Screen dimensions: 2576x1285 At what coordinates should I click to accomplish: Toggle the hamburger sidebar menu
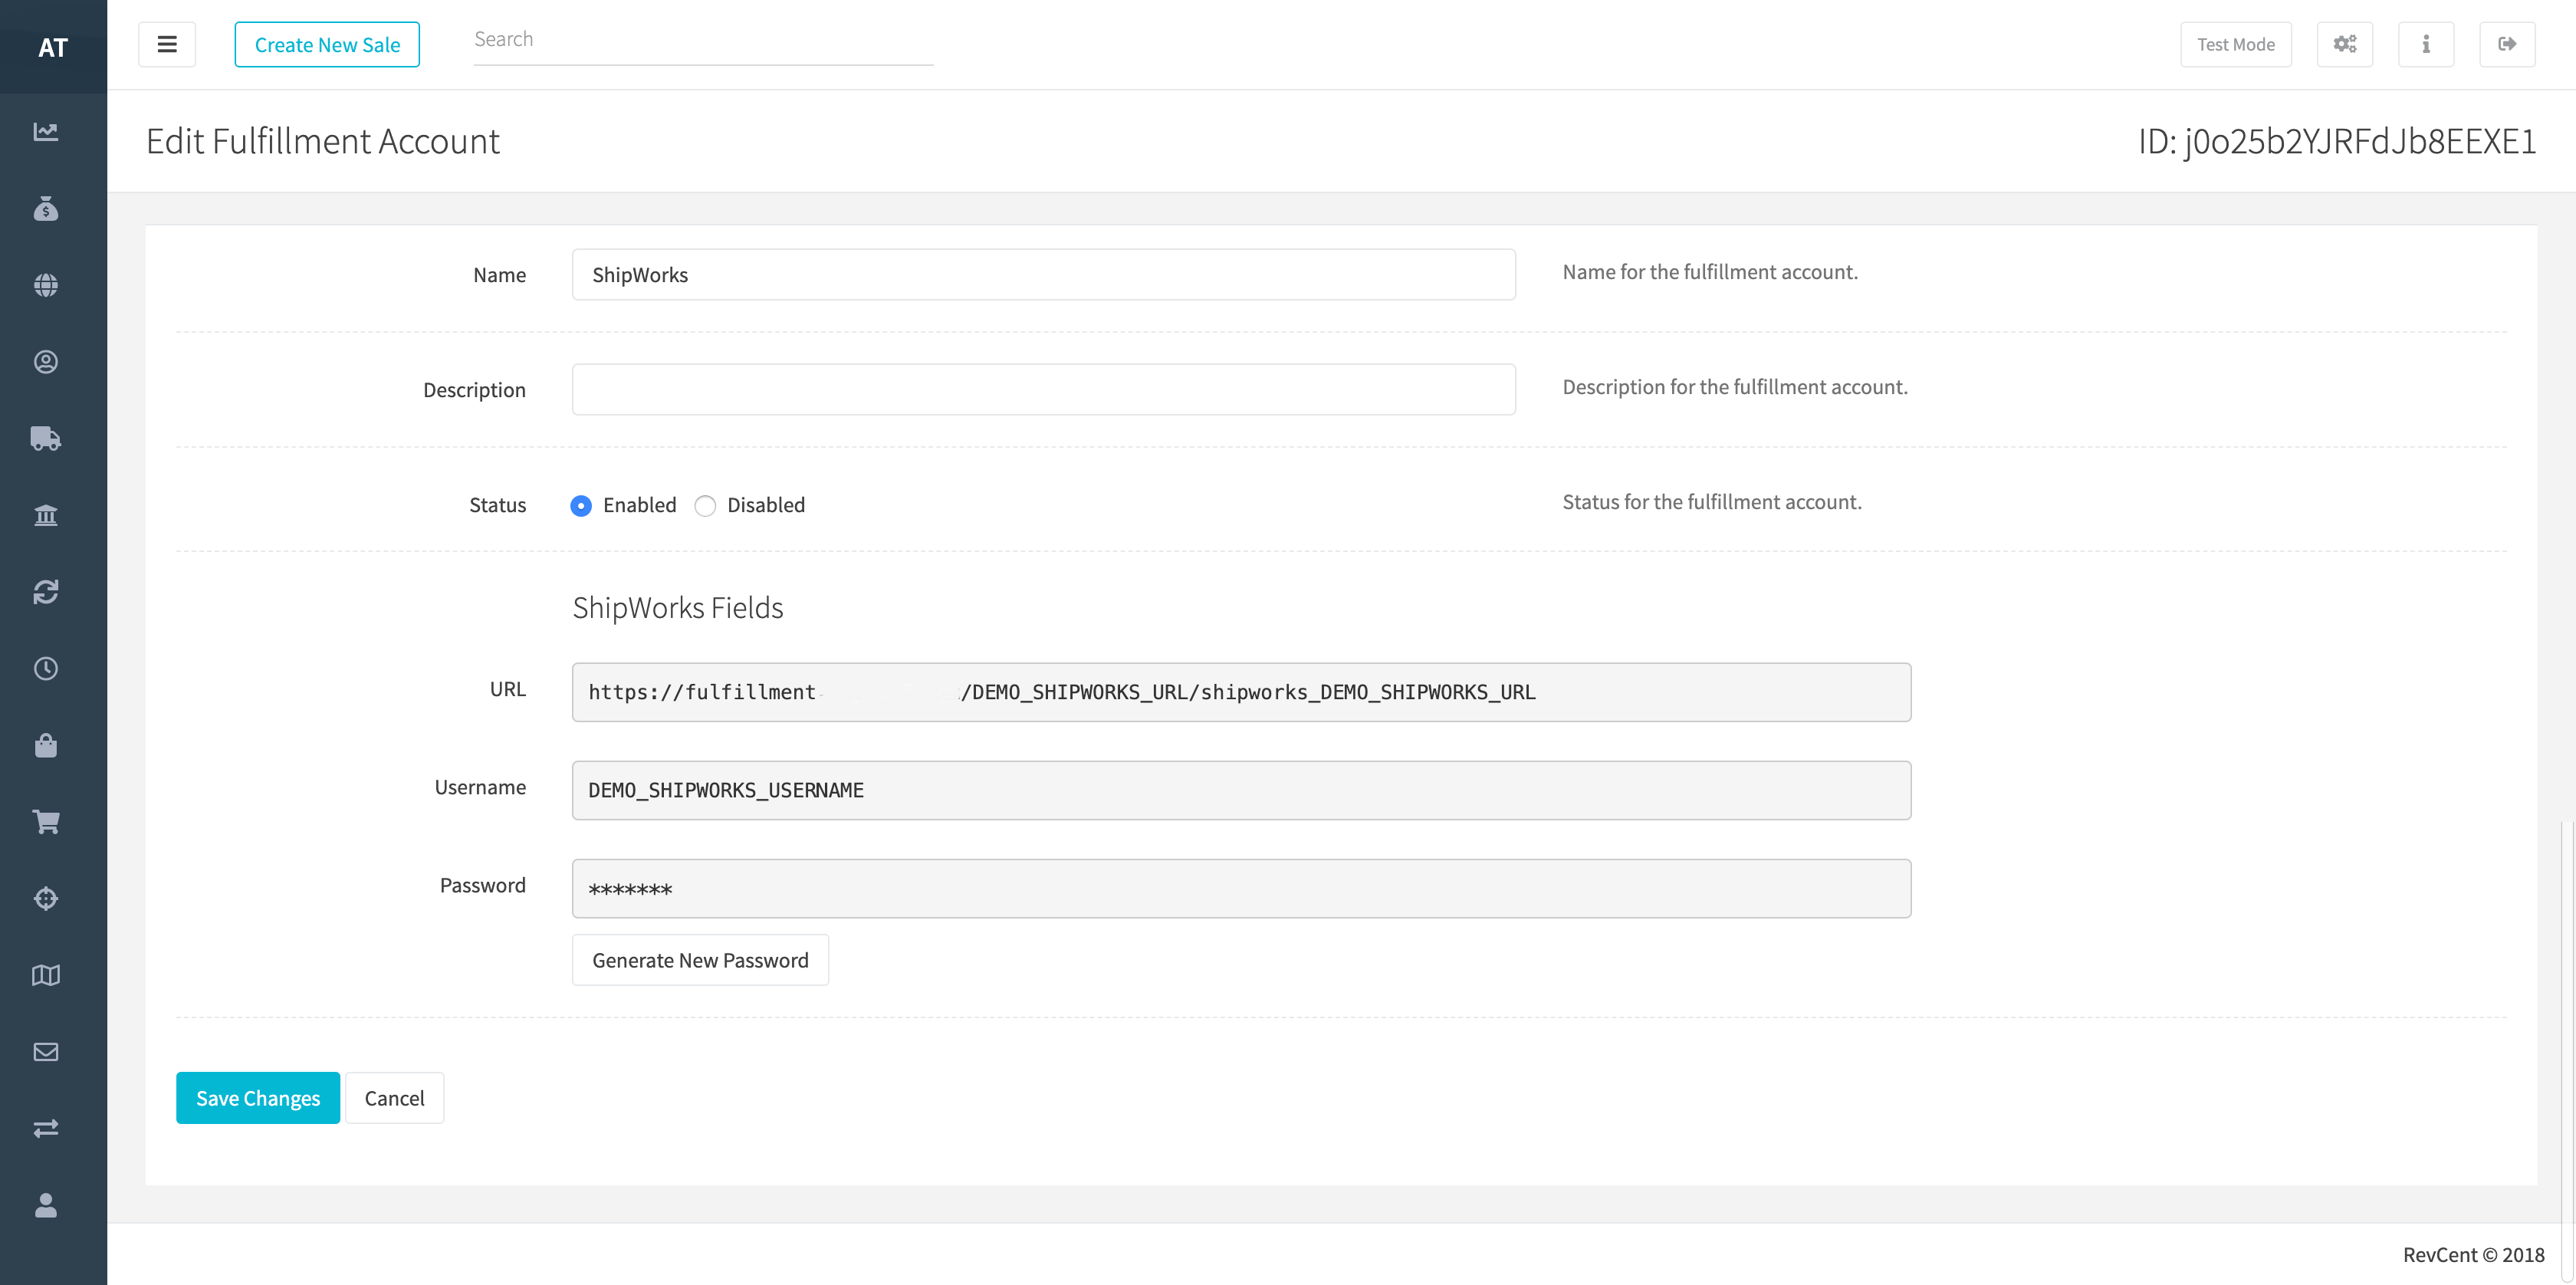click(x=167, y=44)
